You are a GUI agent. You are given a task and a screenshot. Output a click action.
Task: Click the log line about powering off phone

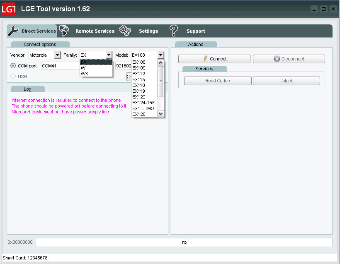tap(69, 106)
